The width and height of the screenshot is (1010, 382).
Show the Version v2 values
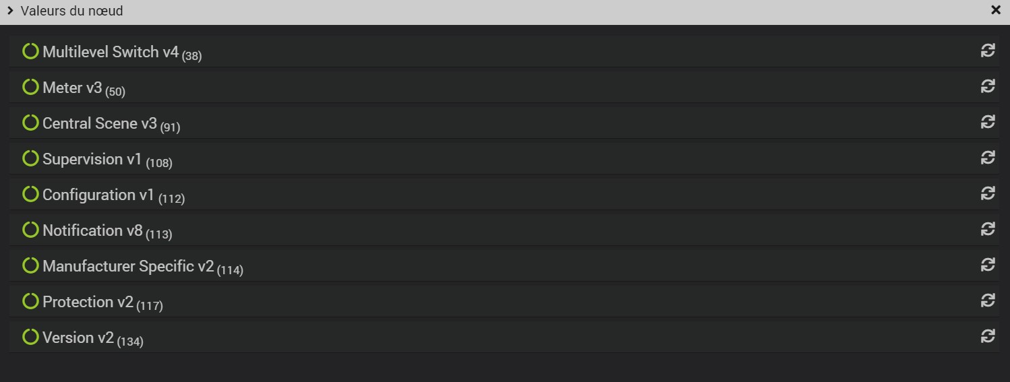click(78, 338)
